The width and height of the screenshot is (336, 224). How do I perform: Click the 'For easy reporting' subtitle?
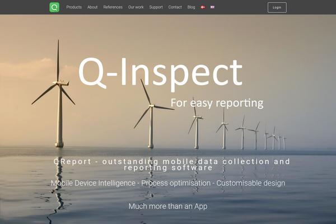217,103
